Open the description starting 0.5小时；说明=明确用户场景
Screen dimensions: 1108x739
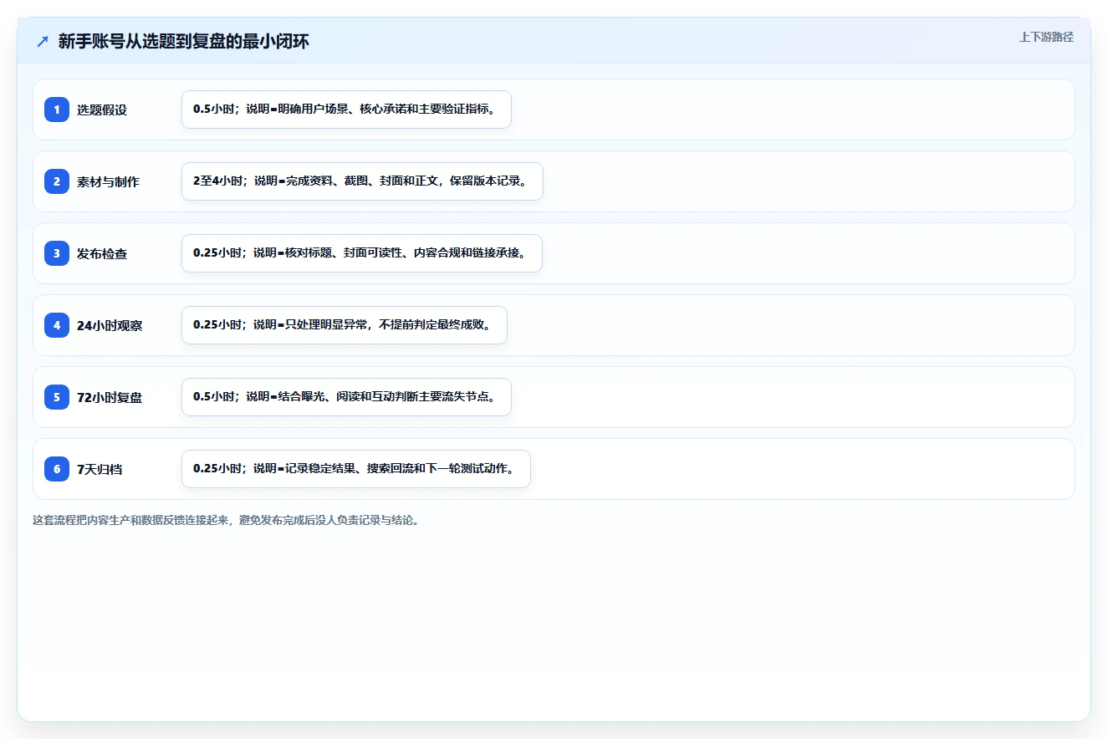[346, 110]
